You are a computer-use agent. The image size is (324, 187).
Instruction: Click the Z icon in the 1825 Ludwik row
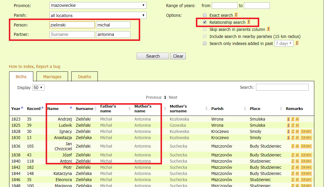pyautogui.click(x=292, y=125)
